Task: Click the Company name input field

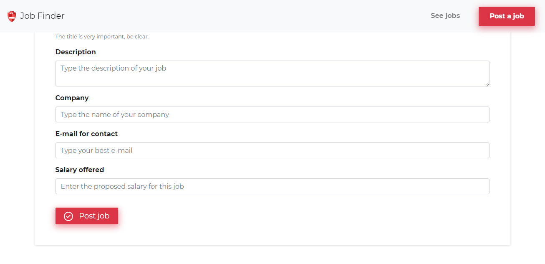Action: pyautogui.click(x=272, y=114)
